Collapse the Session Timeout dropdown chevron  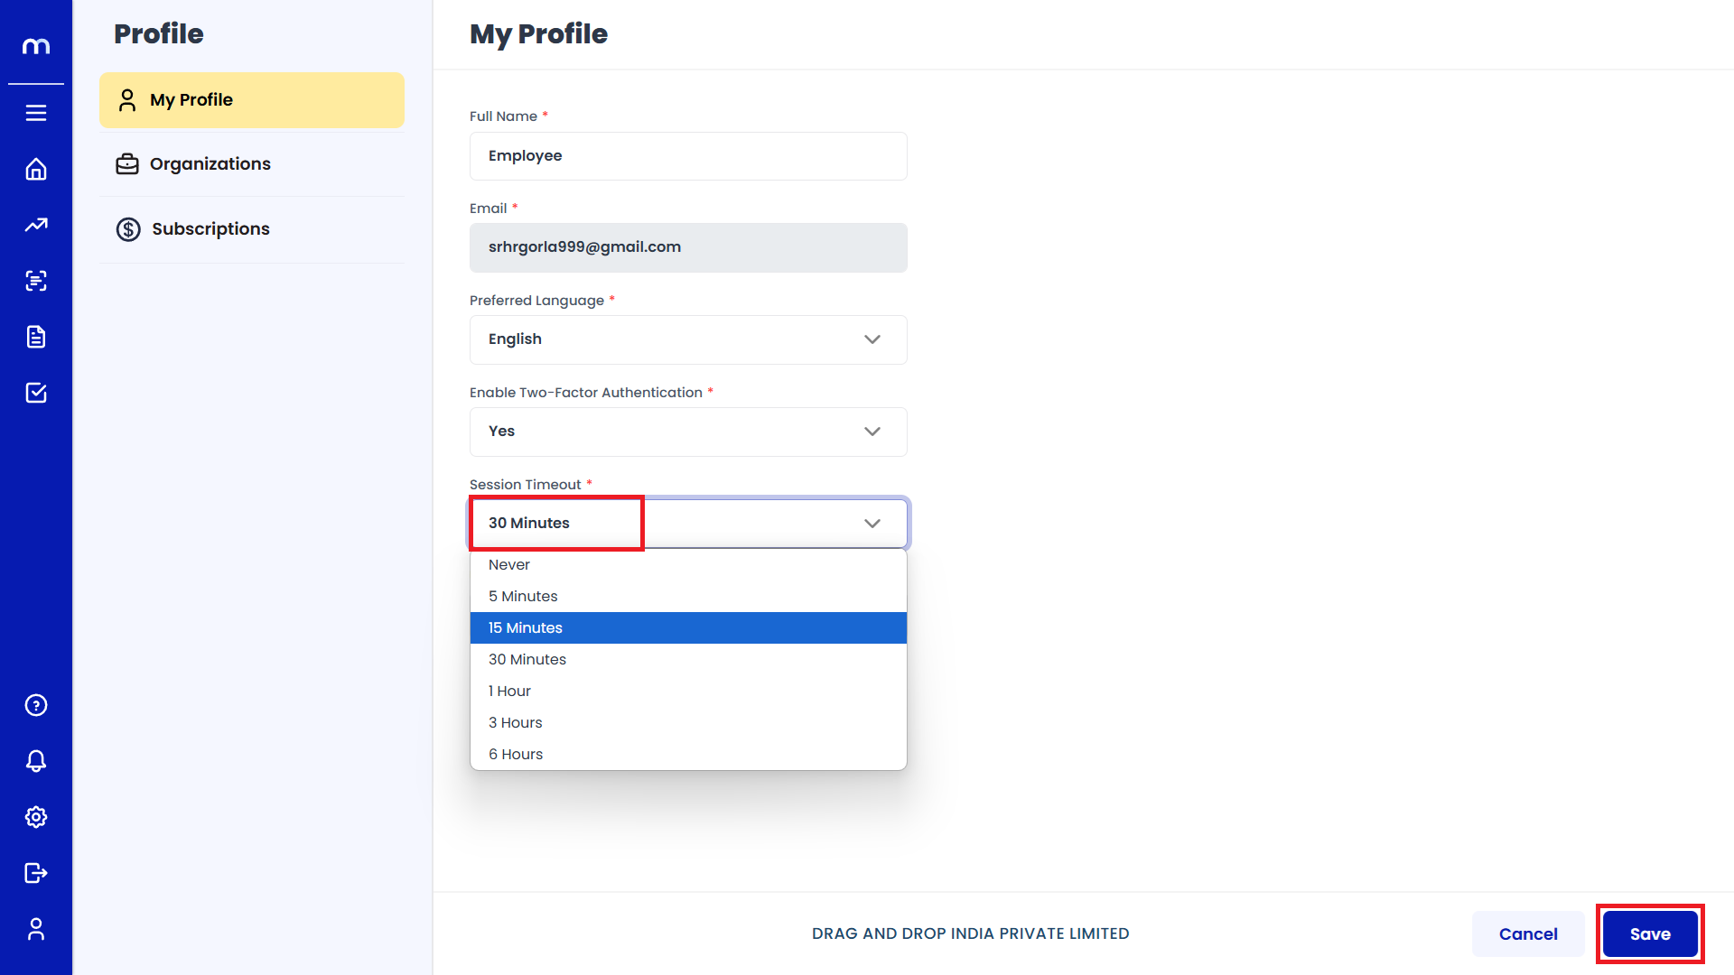point(872,524)
